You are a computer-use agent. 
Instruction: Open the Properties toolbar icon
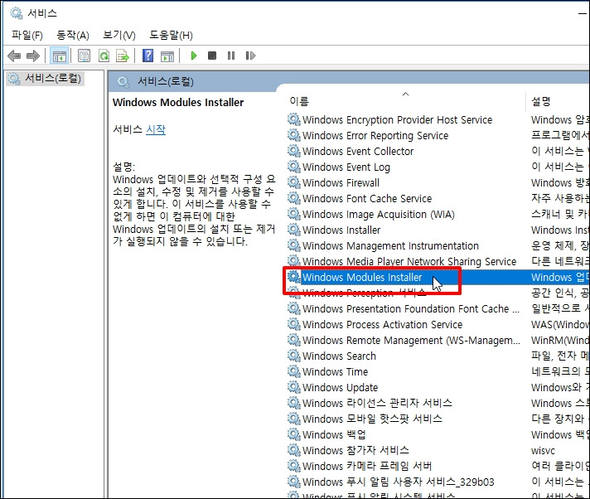pyautogui.click(x=84, y=56)
